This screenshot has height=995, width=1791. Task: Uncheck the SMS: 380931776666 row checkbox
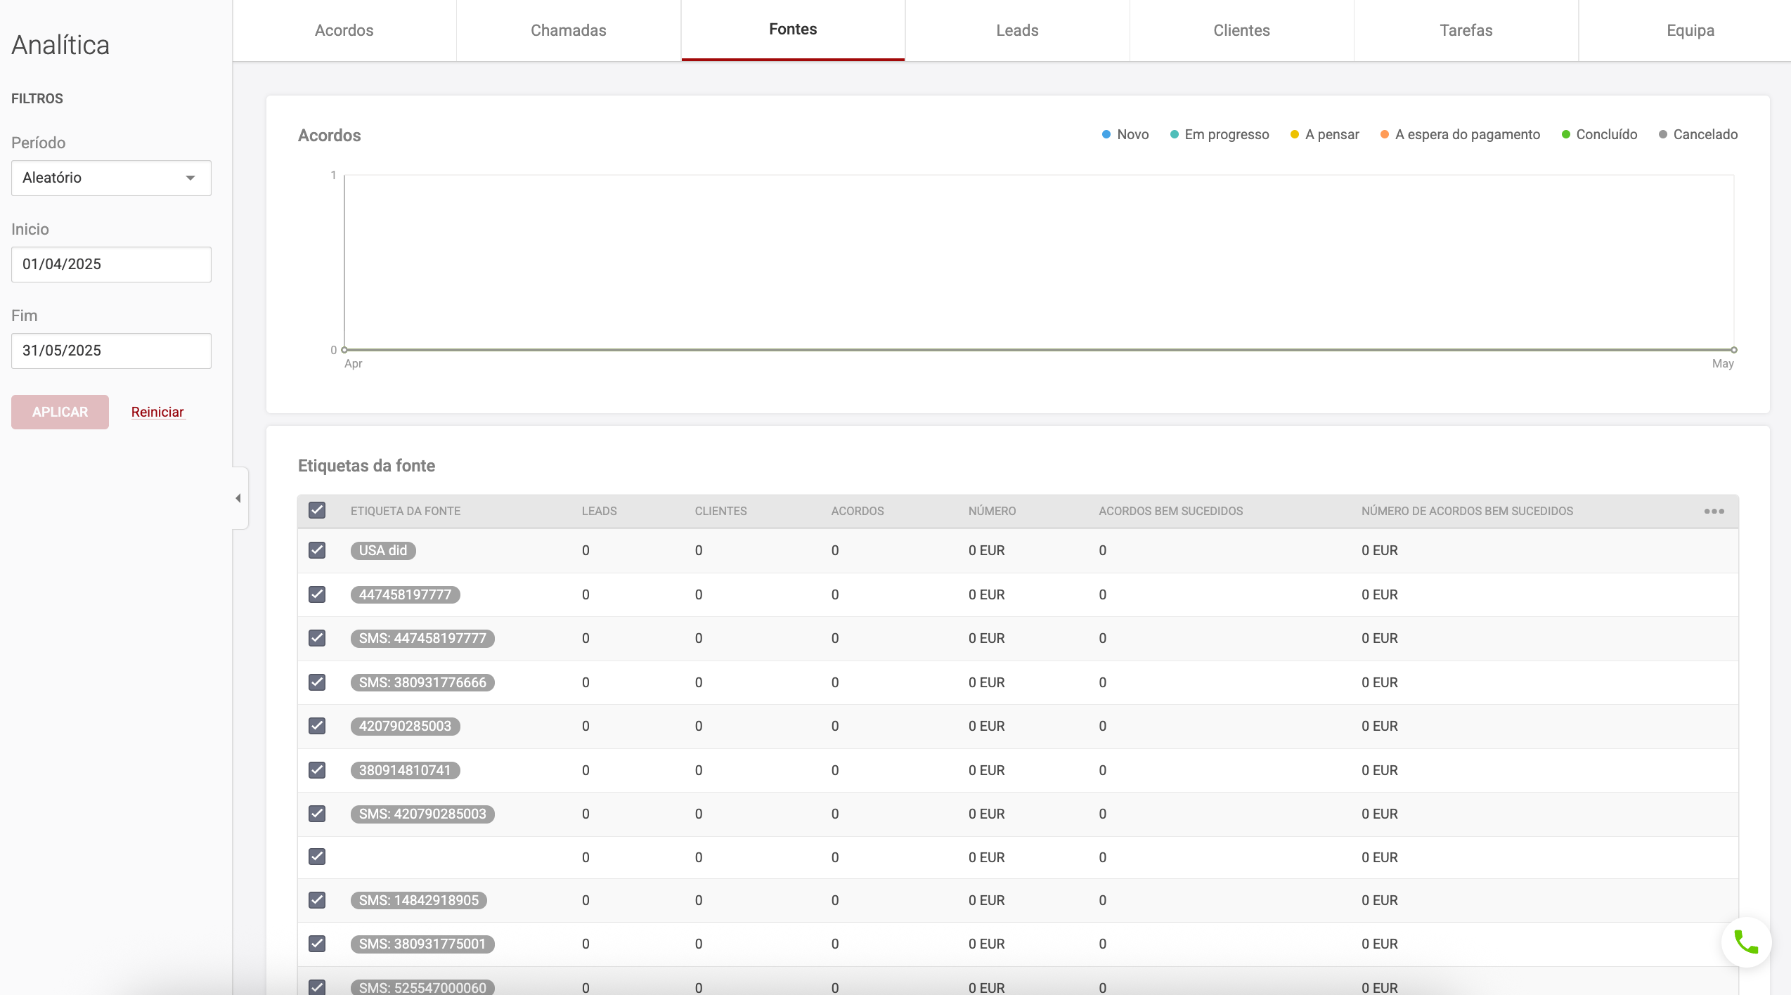[x=317, y=682]
